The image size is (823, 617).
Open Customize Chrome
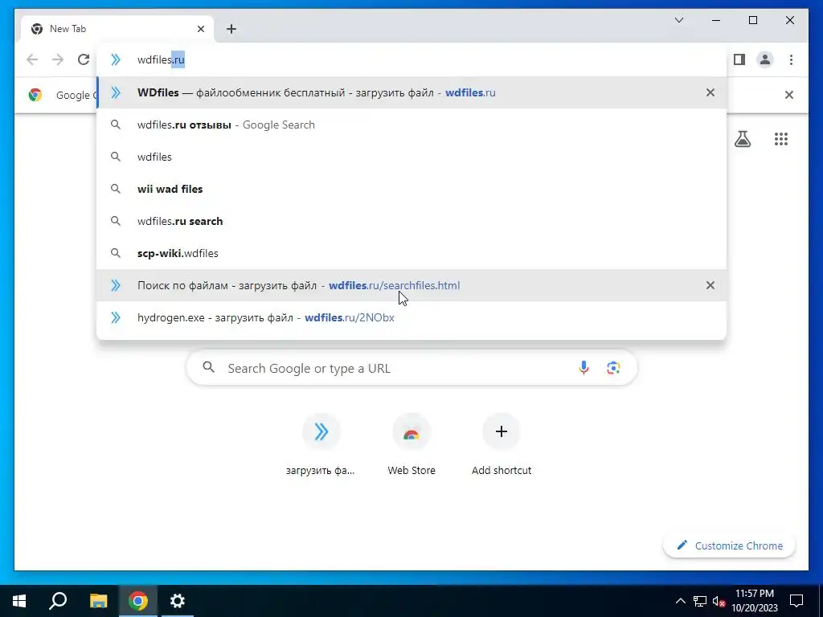(730, 545)
